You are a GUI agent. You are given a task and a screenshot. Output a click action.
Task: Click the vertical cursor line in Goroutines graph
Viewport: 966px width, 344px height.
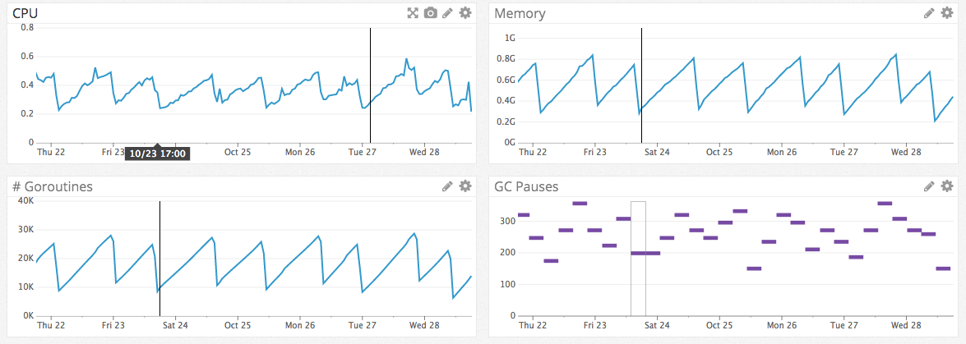159,259
